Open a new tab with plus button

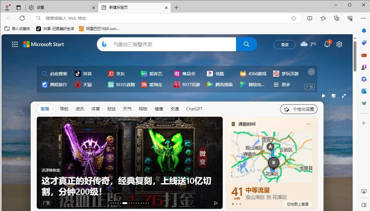[x=176, y=8]
